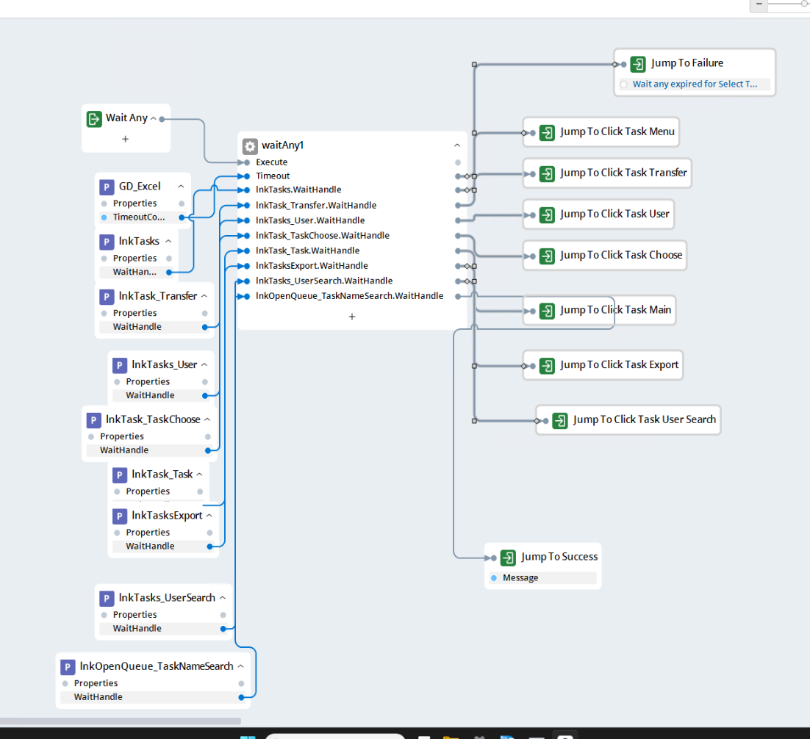The width and height of the screenshot is (810, 739).
Task: Collapse the Wait Any node
Action: pos(153,118)
